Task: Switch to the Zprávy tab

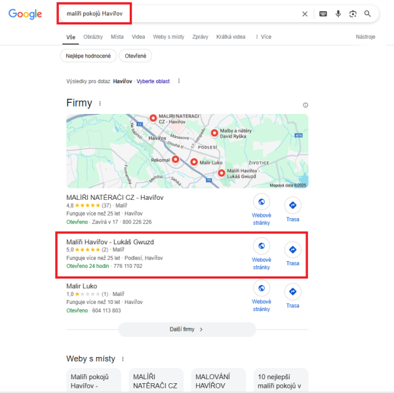Action: [x=200, y=37]
